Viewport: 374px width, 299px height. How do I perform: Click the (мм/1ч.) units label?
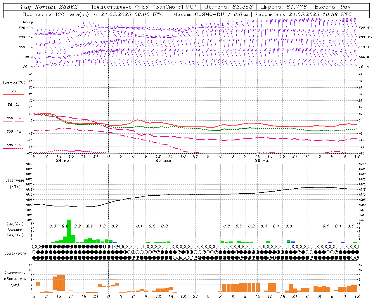tap(15, 235)
